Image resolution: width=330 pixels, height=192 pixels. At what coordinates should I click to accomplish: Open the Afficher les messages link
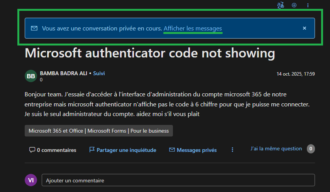click(x=193, y=29)
